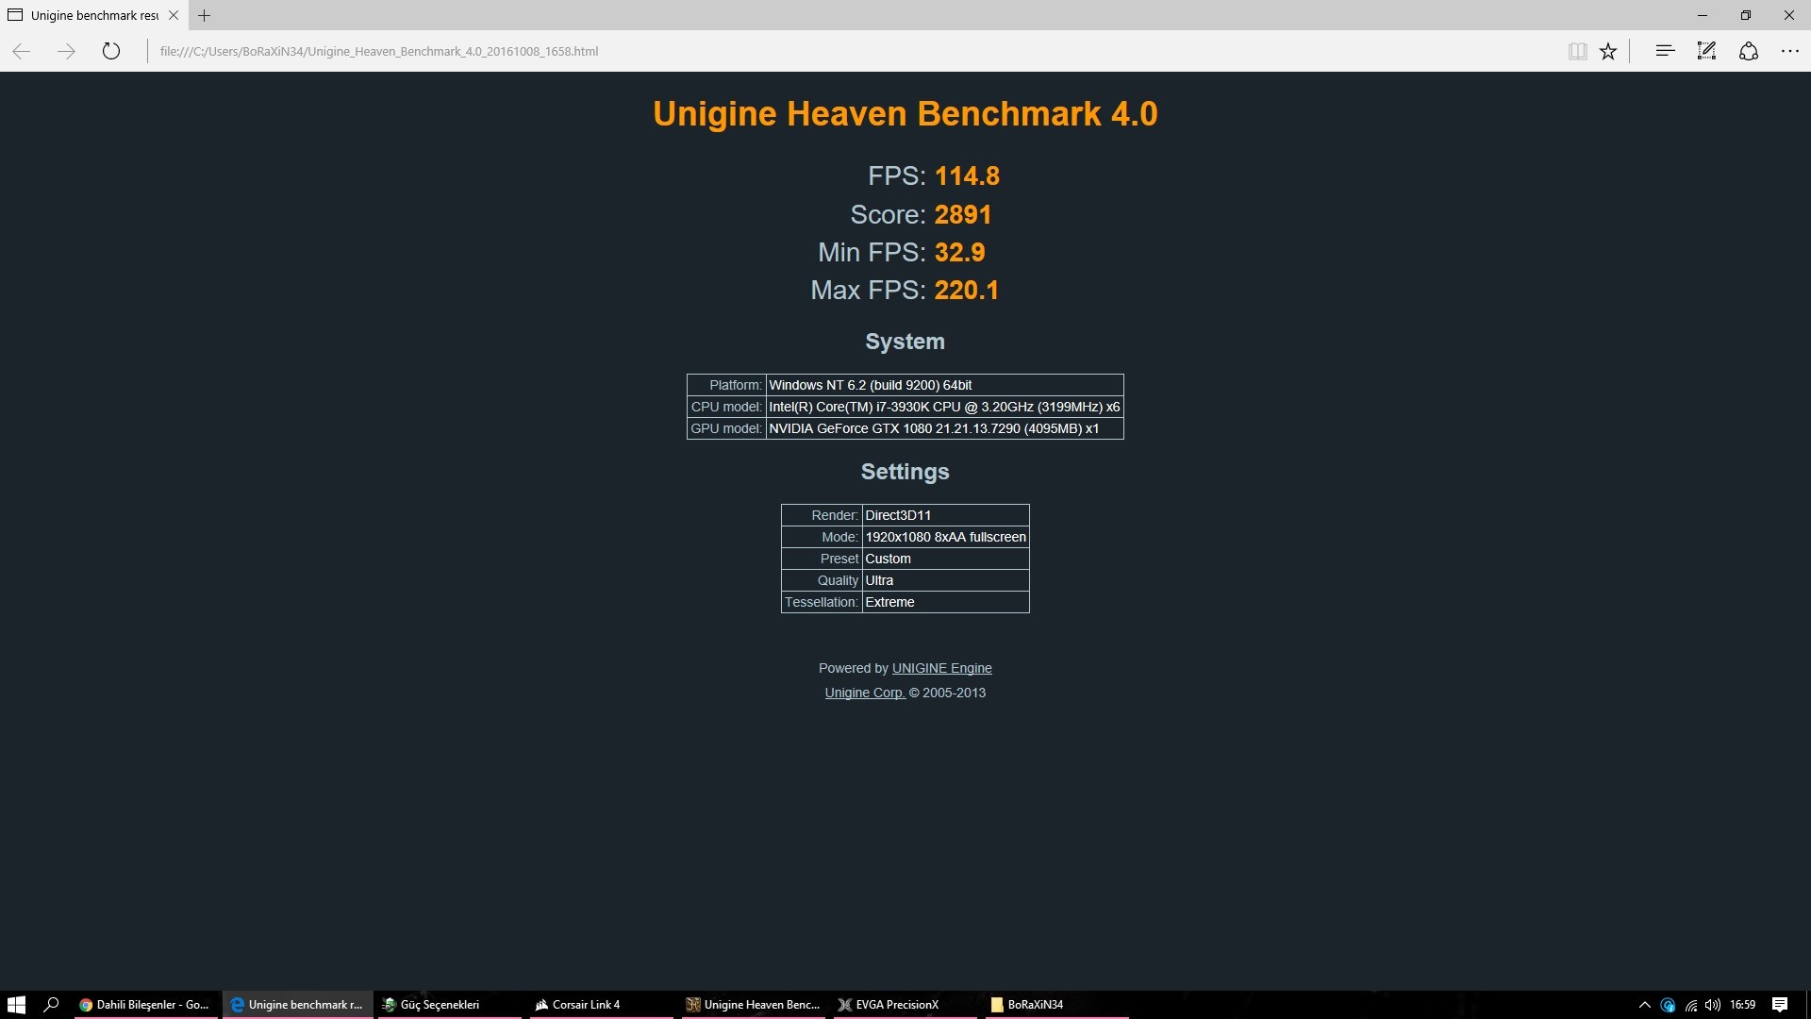Close the Unigine benchmark results tab
Image resolution: width=1811 pixels, height=1019 pixels.
point(174,15)
